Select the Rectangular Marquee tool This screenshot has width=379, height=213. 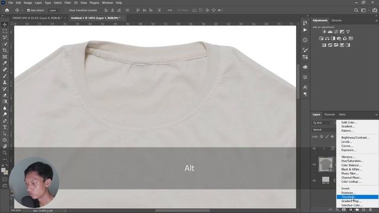coord(5,31)
